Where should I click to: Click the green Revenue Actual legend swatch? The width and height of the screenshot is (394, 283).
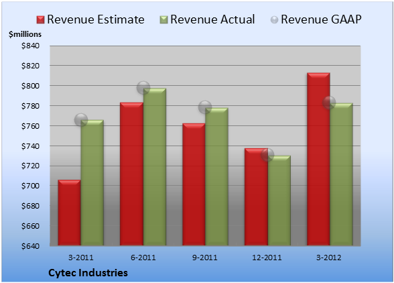tap(163, 20)
